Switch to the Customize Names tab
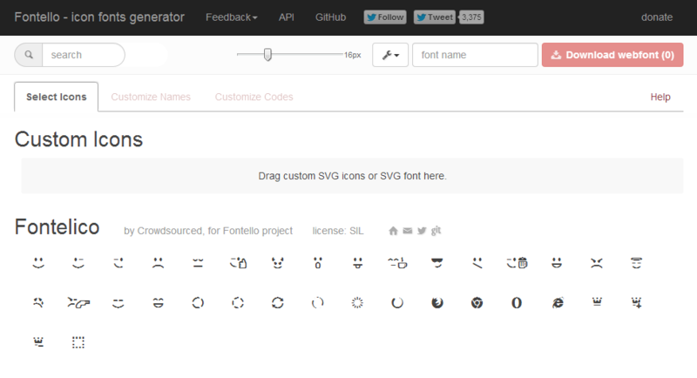This screenshot has height=378, width=697. [151, 97]
